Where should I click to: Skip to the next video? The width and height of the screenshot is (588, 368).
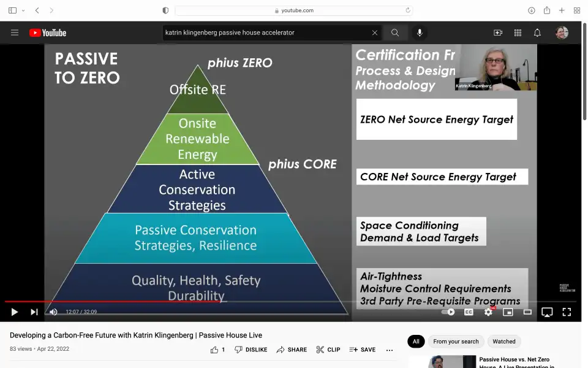coord(34,312)
